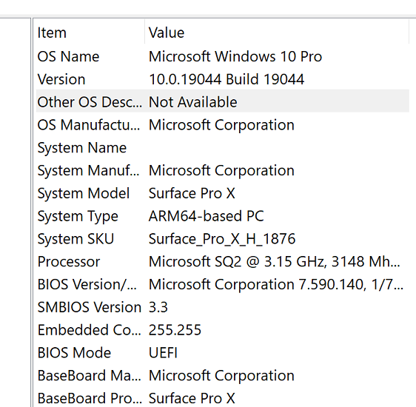Select the Version 10.0.19044 row
Screen dimensions: 416x407
(x=222, y=79)
